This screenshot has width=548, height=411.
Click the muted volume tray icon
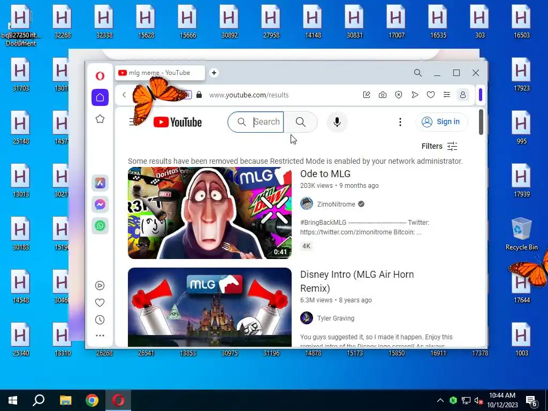tap(479, 400)
